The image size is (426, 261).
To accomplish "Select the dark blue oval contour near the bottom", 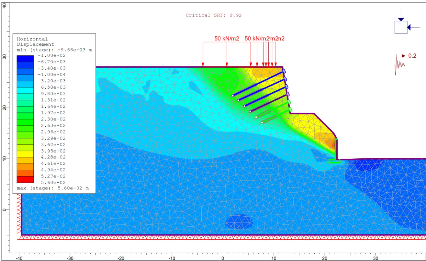I will point(239,222).
